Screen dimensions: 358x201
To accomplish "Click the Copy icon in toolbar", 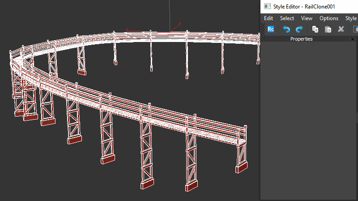I will point(315,29).
